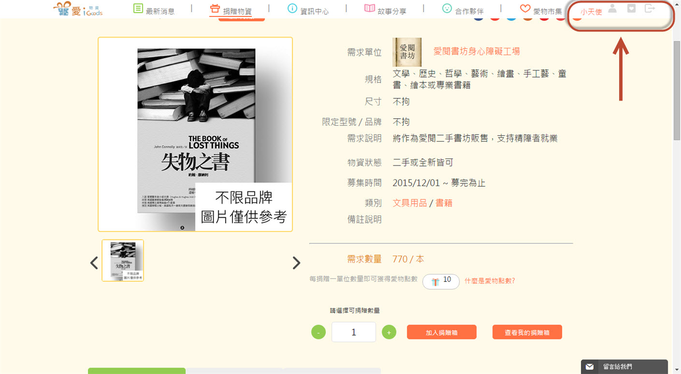Click the iGoods logo

click(x=78, y=9)
